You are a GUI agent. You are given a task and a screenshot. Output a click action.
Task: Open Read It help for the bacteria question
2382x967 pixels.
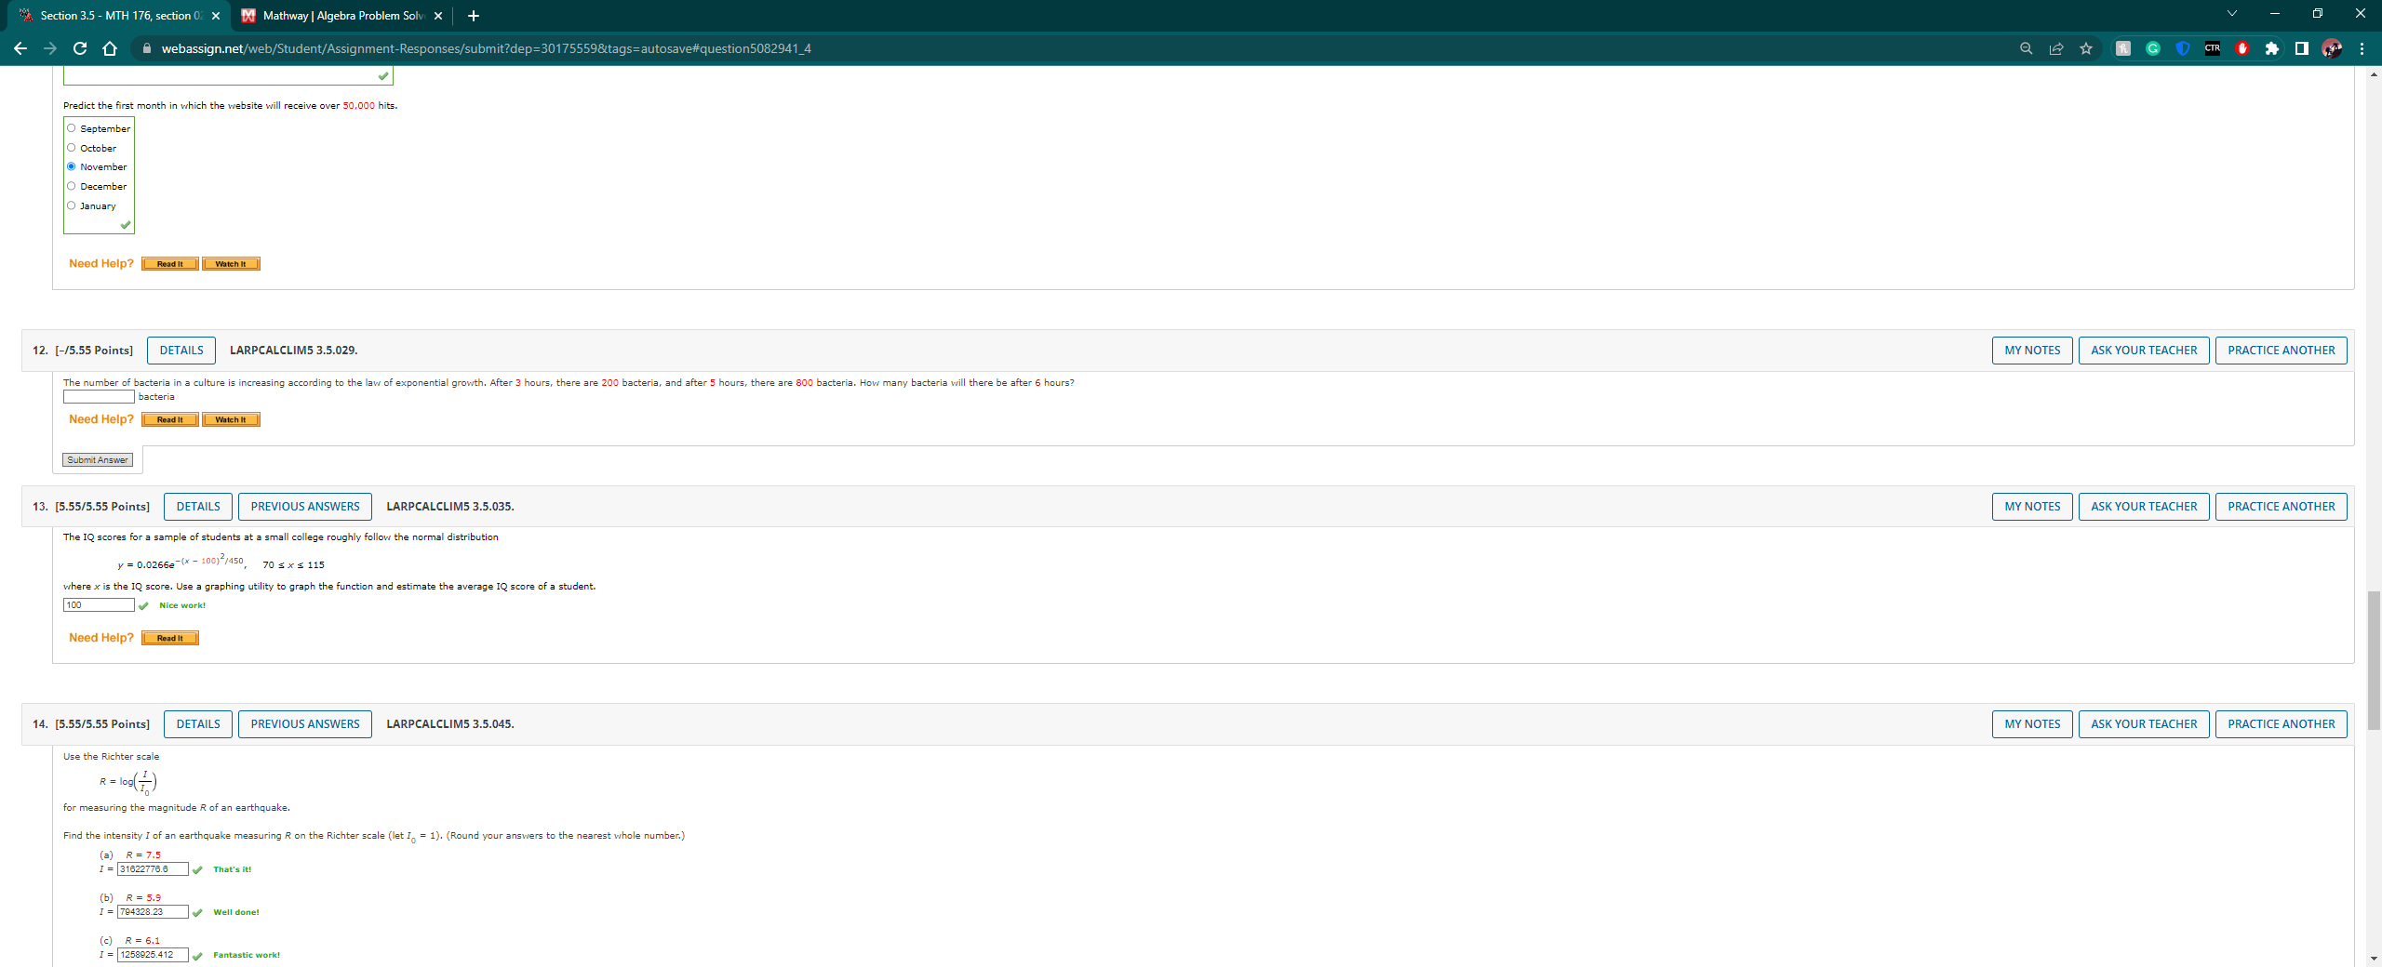170,420
